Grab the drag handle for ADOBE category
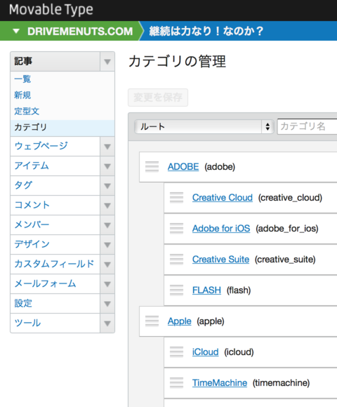The width and height of the screenshot is (337, 407). pos(152,166)
